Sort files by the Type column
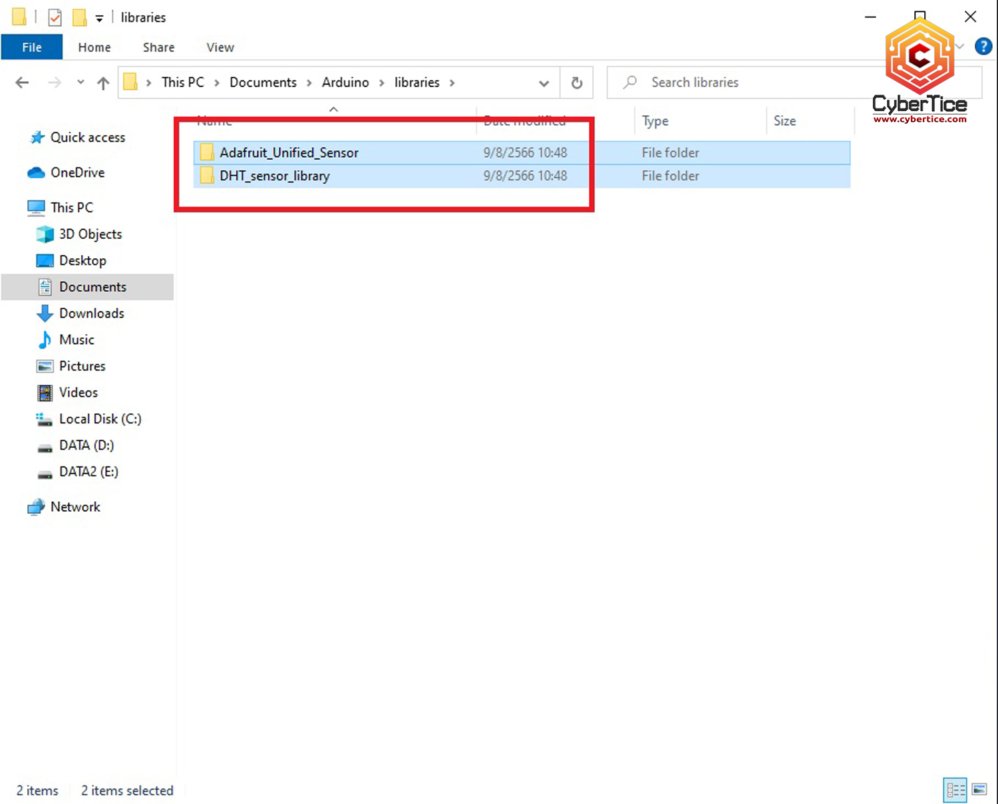 (x=655, y=121)
